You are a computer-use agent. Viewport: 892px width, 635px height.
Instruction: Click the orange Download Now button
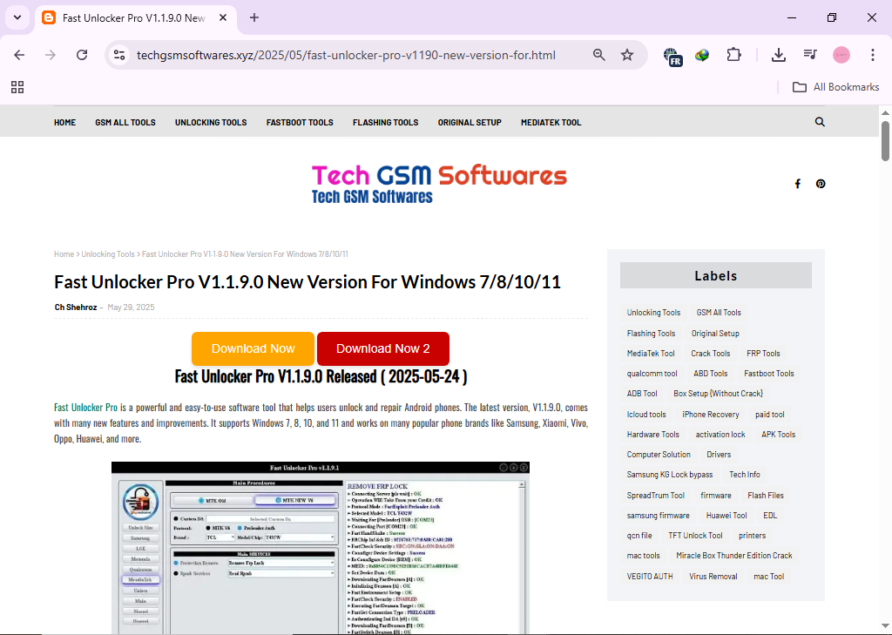point(253,348)
